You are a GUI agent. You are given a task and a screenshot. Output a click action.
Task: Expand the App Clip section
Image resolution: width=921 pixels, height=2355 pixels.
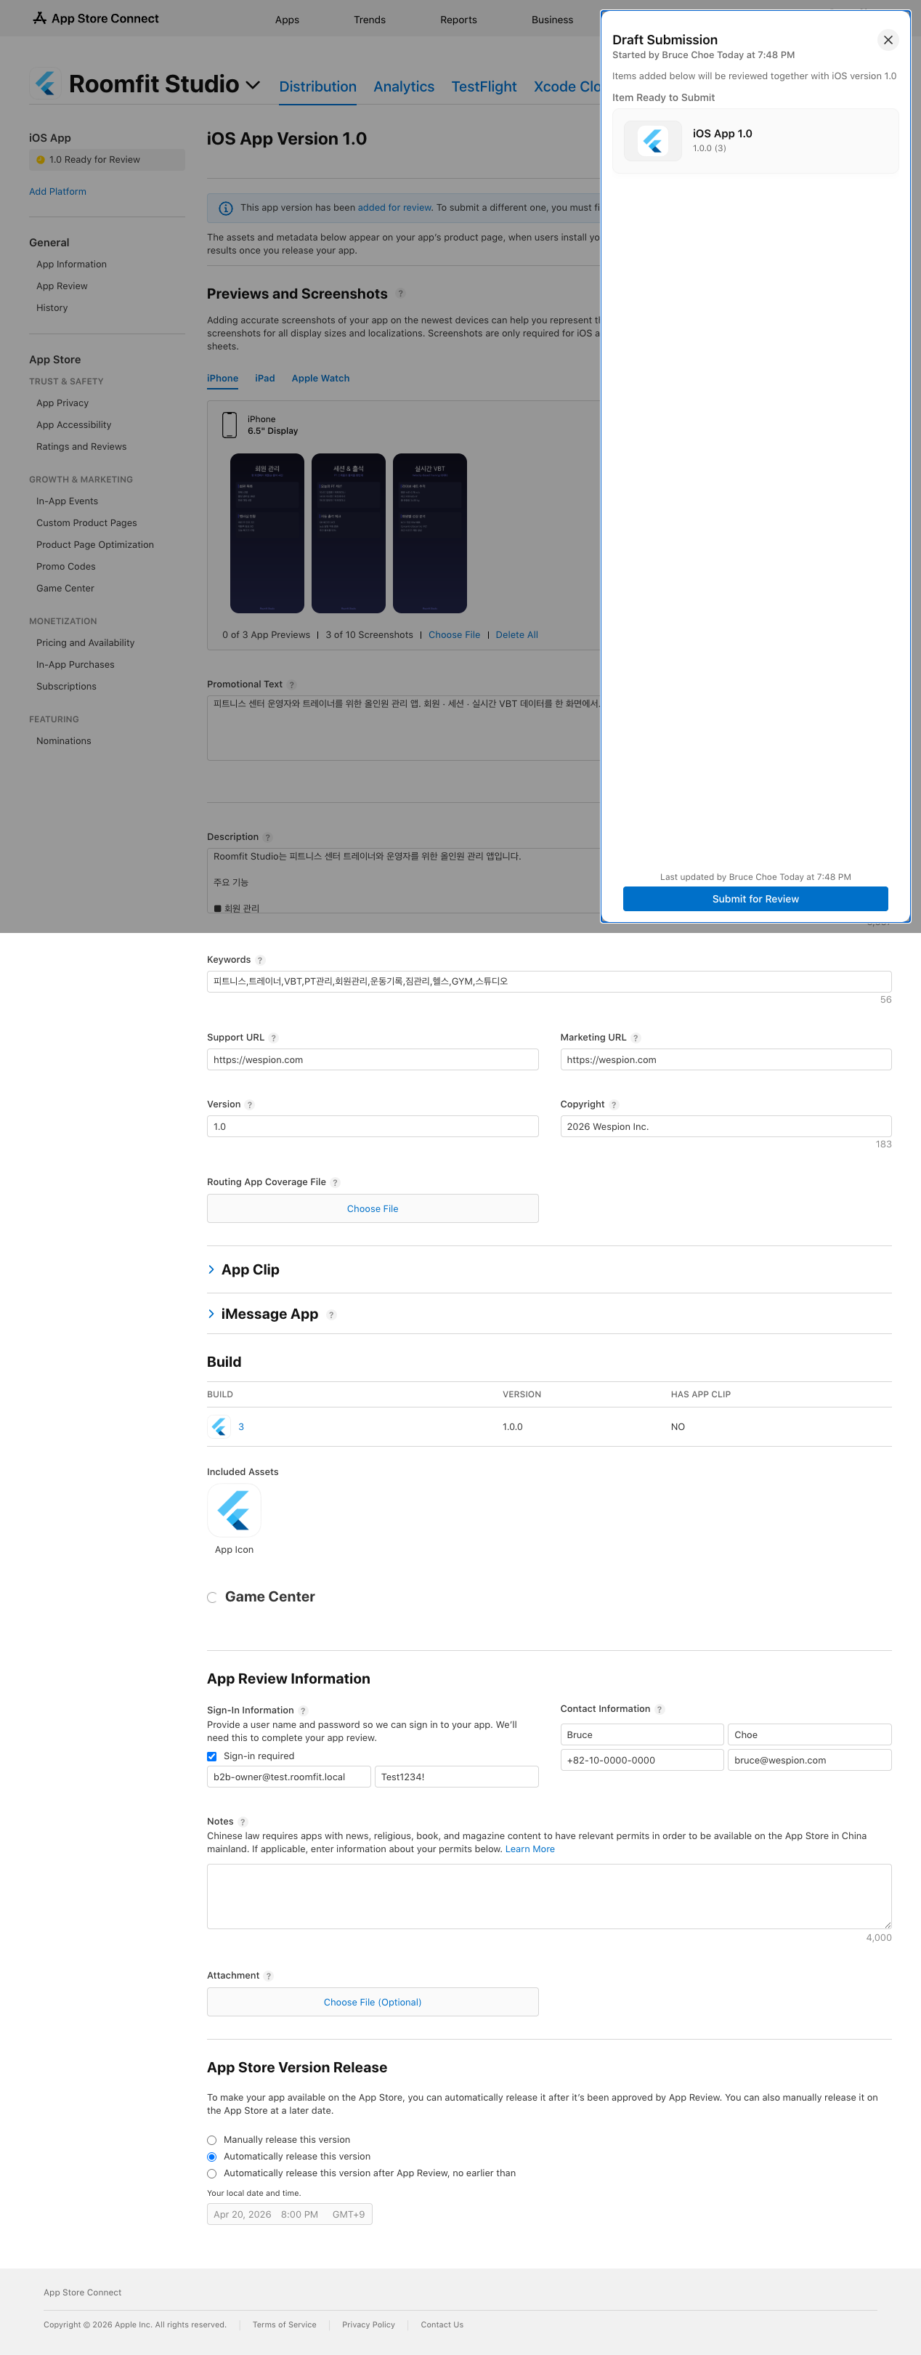(x=212, y=1270)
